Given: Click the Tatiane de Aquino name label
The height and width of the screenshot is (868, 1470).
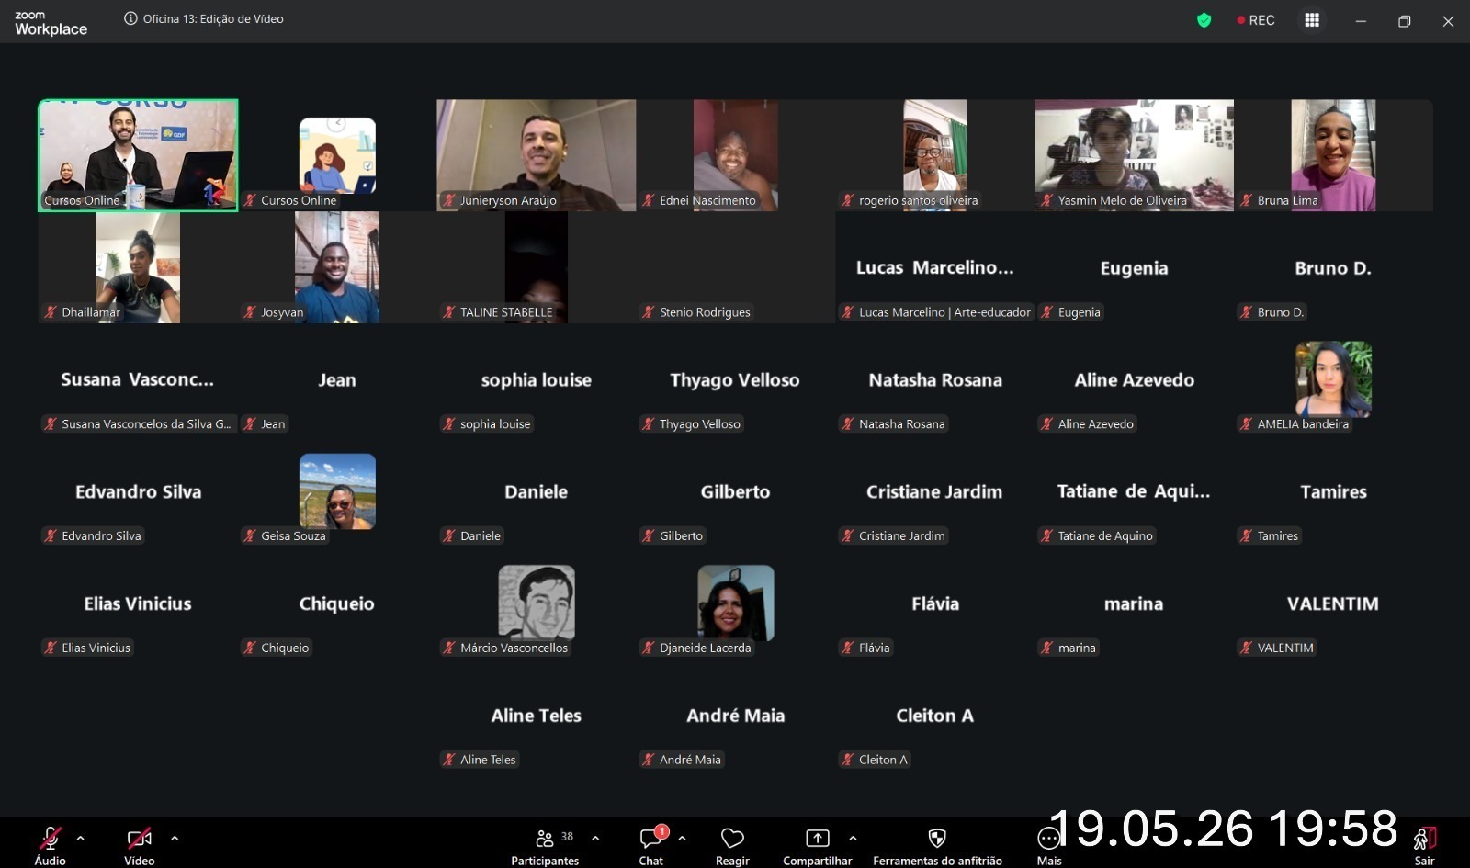Looking at the screenshot, I should [1105, 536].
